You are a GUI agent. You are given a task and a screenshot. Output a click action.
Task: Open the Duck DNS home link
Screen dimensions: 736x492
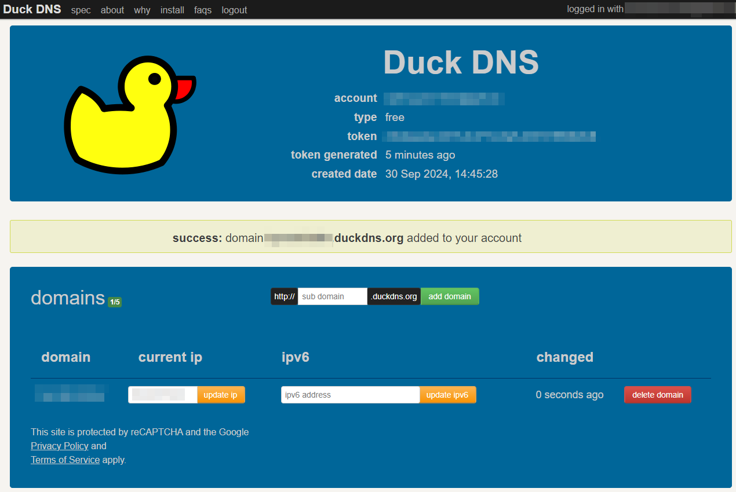tap(32, 9)
